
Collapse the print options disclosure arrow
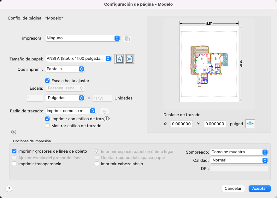click(14, 132)
